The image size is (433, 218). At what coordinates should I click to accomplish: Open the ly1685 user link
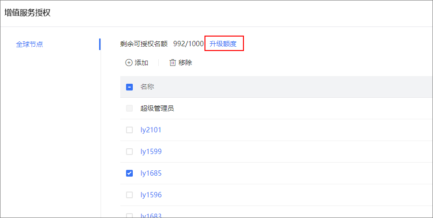pos(151,173)
